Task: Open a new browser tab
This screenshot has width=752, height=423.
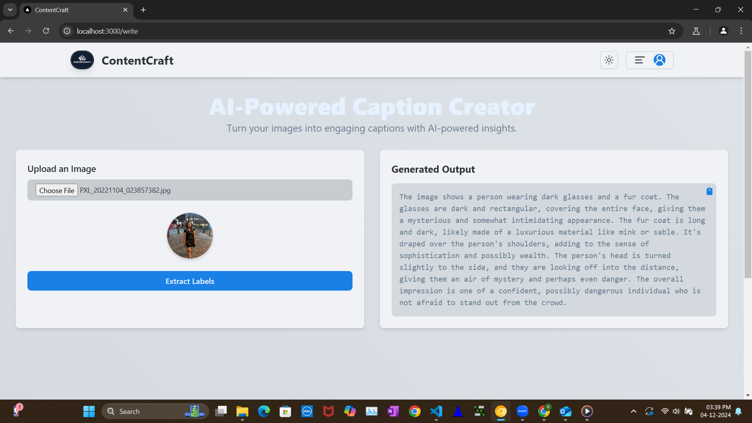Action: click(143, 10)
